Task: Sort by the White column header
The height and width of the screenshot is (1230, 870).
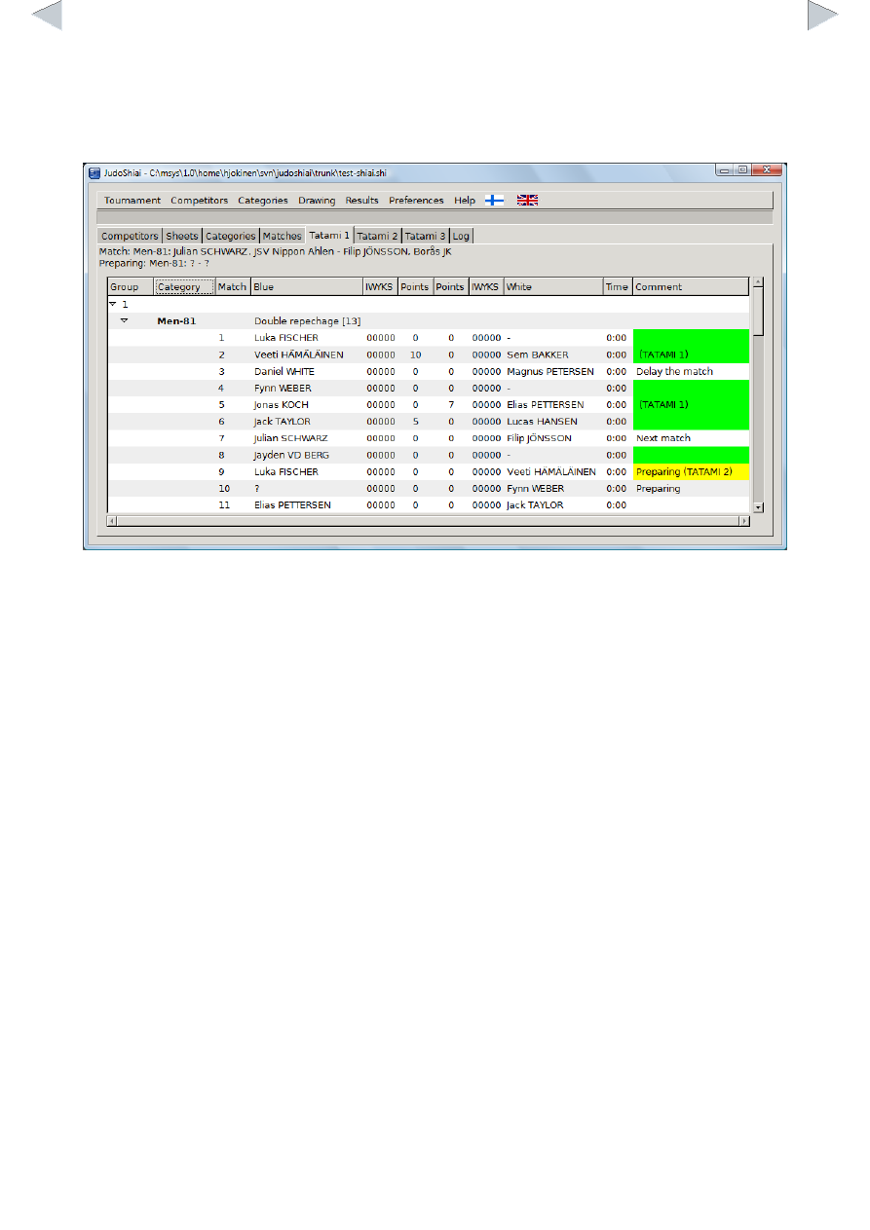Action: 552,287
